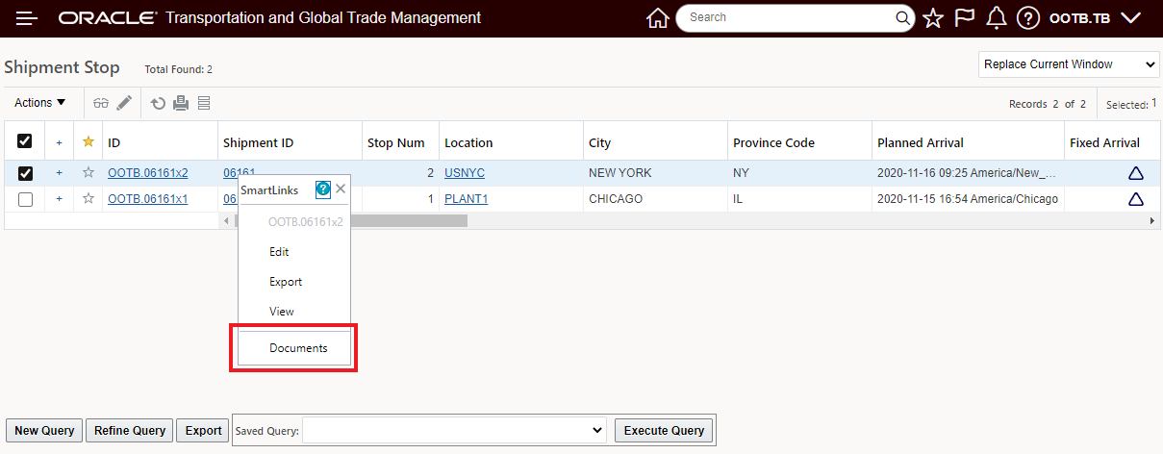1163x454 pixels.
Task: Open notifications bell icon
Action: click(997, 18)
